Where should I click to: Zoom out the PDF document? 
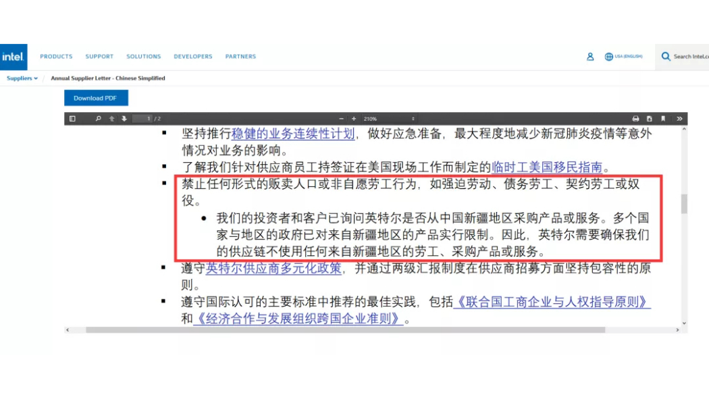point(342,119)
